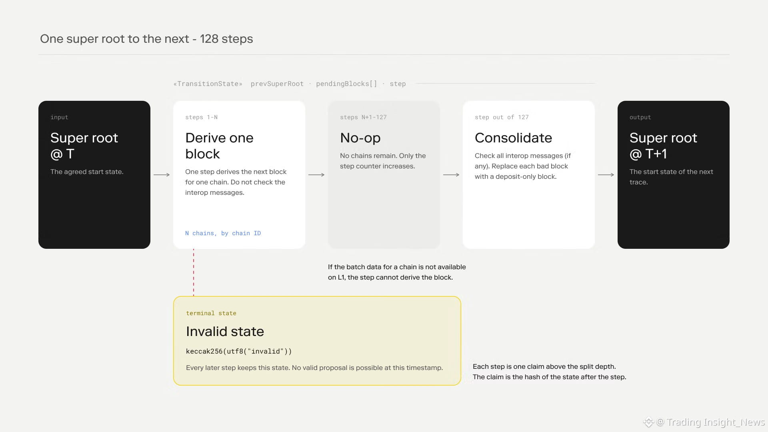
Task: Click the Binance logo in the watermark
Action: (648, 422)
